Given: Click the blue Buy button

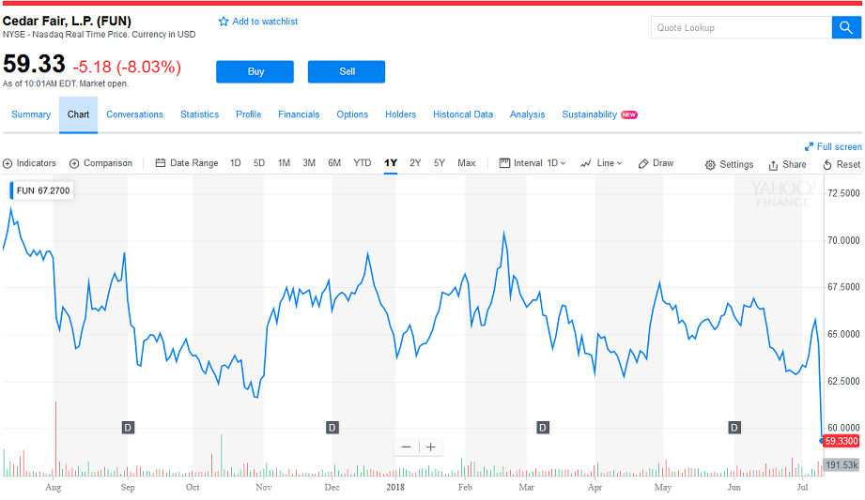Looking at the screenshot, I should click(x=255, y=71).
